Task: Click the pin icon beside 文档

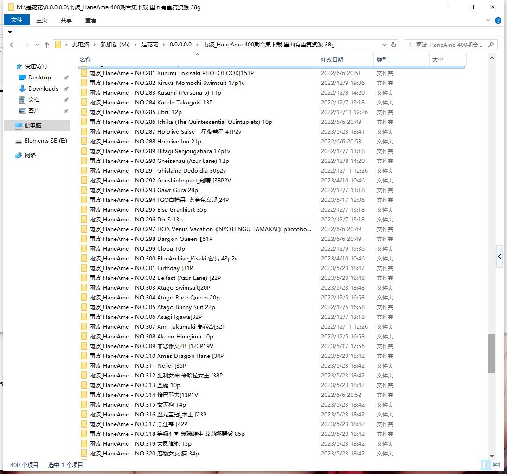Action: pos(66,100)
